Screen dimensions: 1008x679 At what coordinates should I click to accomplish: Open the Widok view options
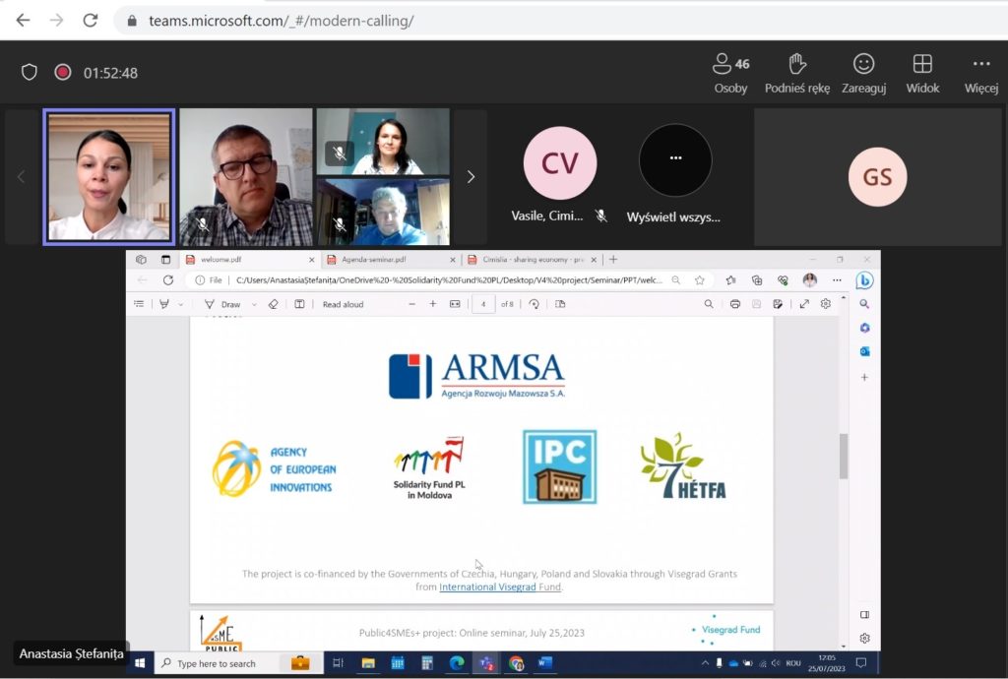point(922,73)
